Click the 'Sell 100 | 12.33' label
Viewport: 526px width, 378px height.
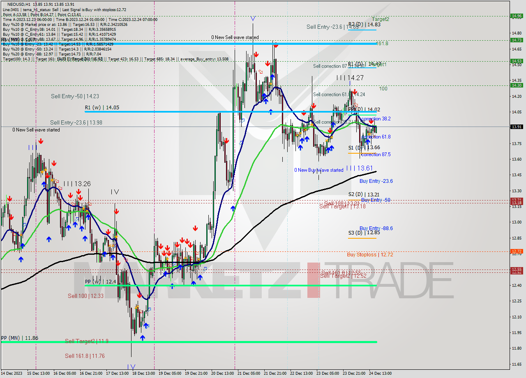[86, 296]
